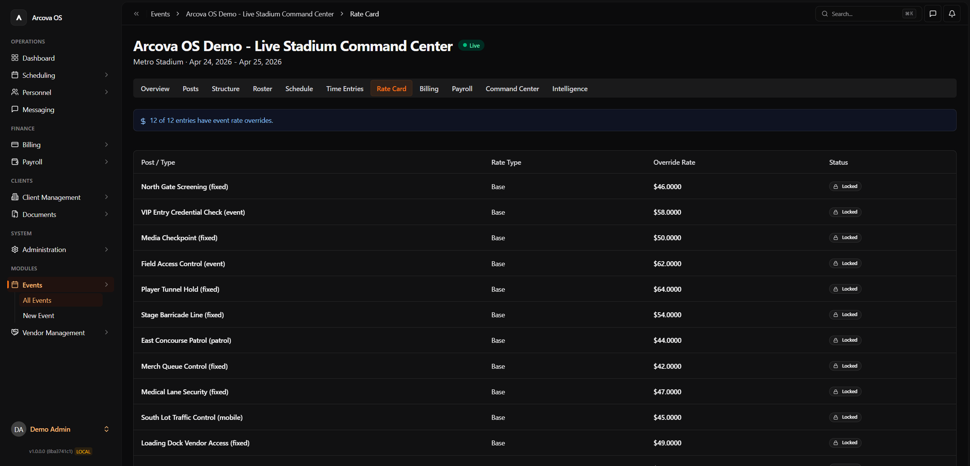
Task: Click the Documents file icon
Action: pyautogui.click(x=15, y=214)
